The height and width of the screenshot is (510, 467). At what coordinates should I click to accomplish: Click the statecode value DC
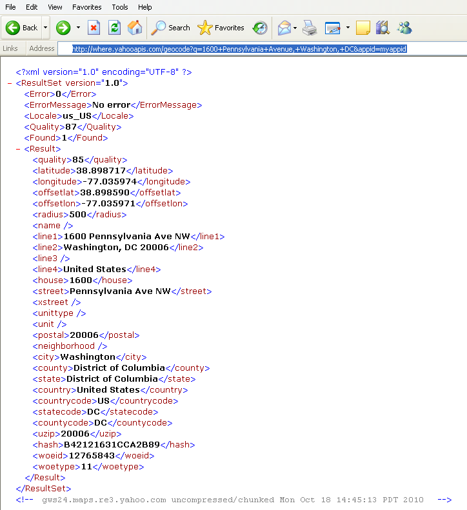(x=94, y=412)
